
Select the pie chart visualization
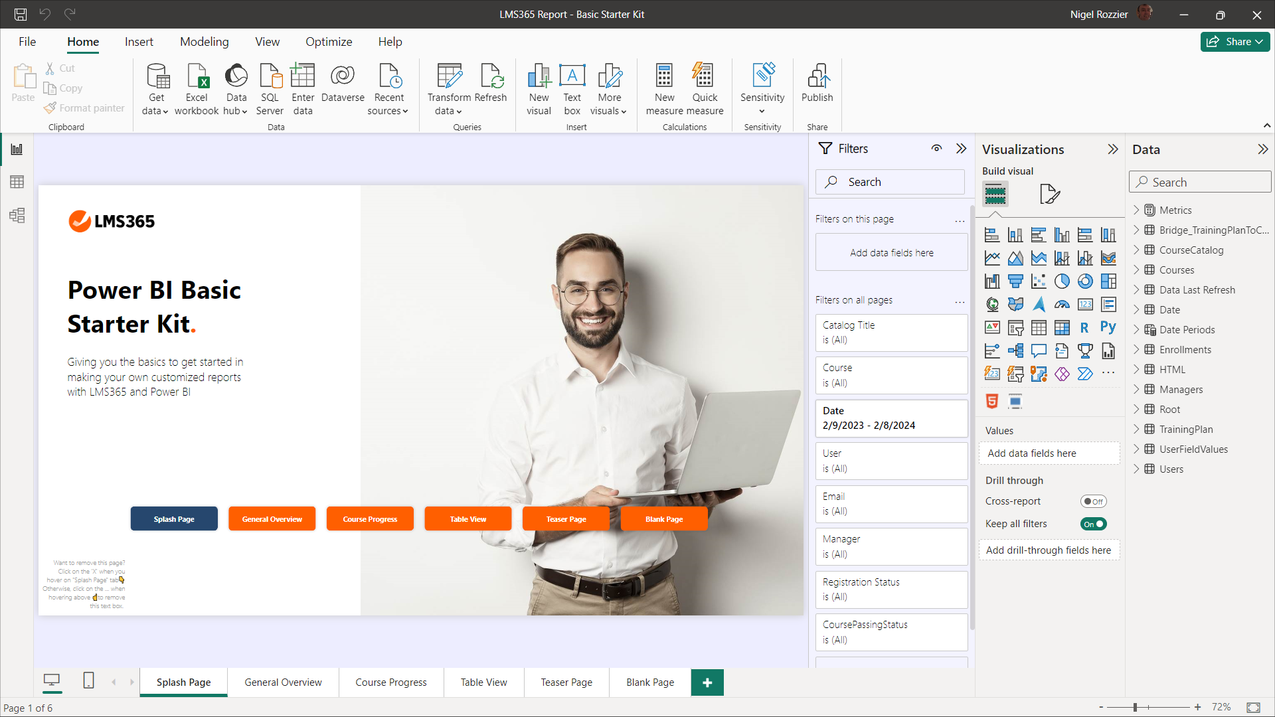click(x=1062, y=281)
